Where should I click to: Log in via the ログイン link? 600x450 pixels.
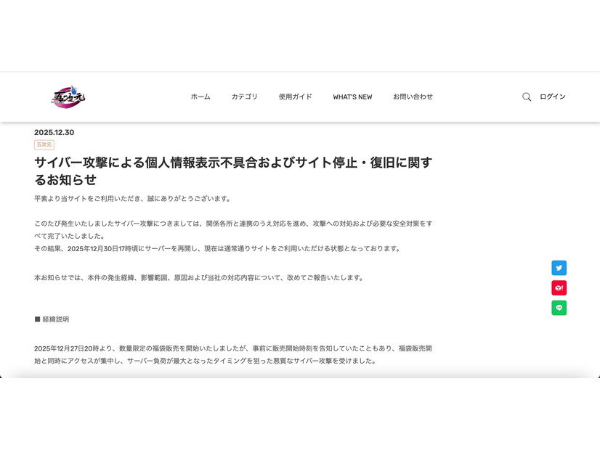pos(553,97)
